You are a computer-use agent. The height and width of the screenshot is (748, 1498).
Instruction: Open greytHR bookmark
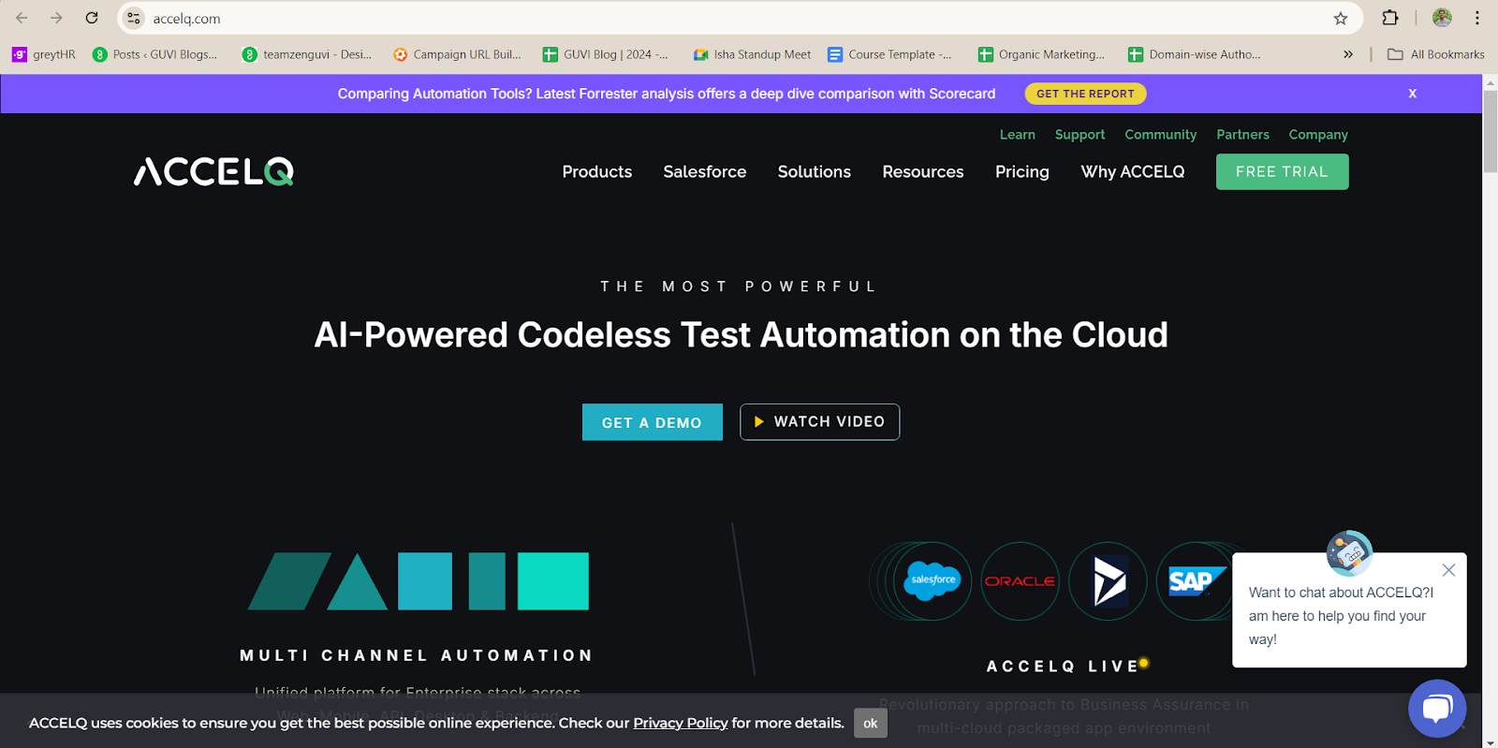pos(44,54)
